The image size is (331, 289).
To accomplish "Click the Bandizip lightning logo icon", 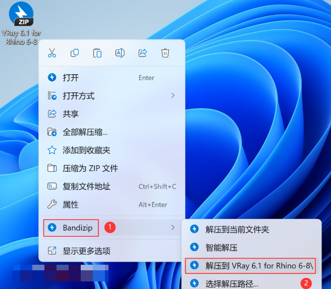I will (52, 227).
